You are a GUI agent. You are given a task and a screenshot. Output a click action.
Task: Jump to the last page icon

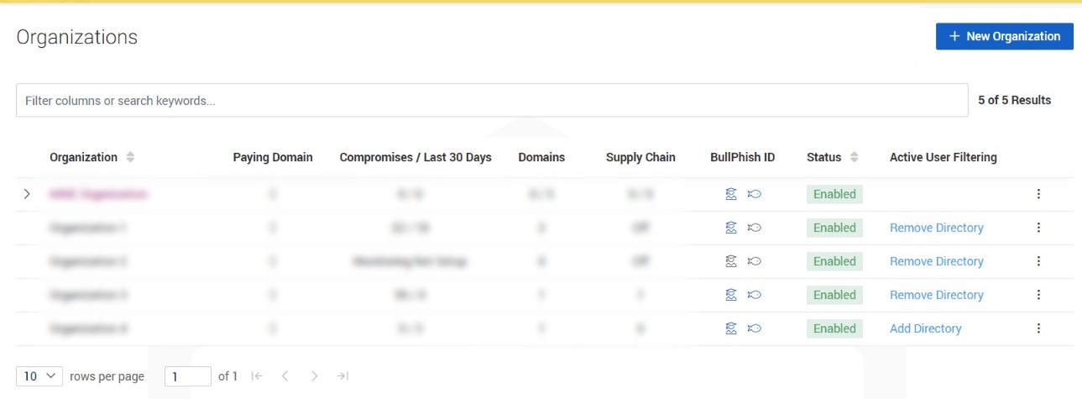(x=342, y=376)
